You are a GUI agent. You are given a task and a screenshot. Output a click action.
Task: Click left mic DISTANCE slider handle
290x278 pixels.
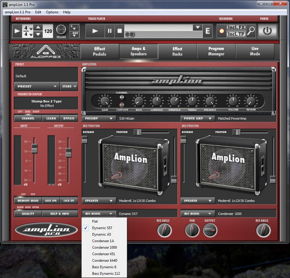pos(84,140)
